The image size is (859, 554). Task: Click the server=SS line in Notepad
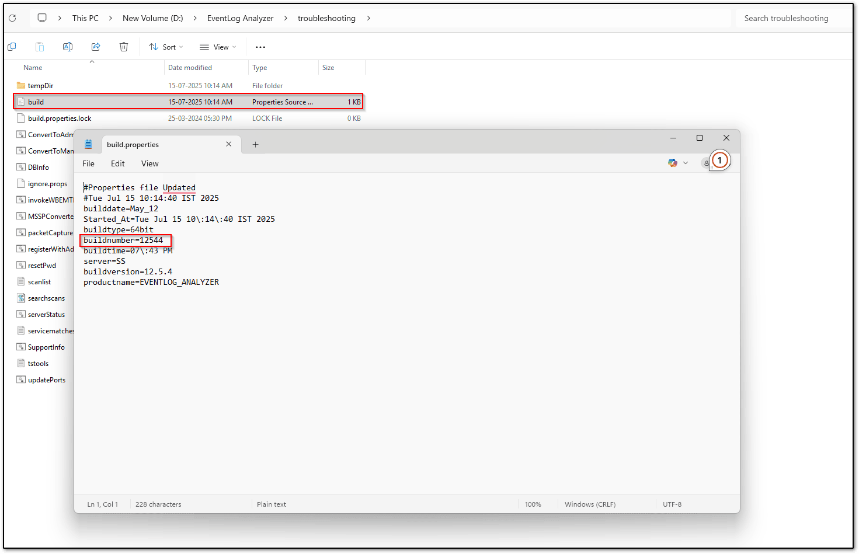[105, 261]
